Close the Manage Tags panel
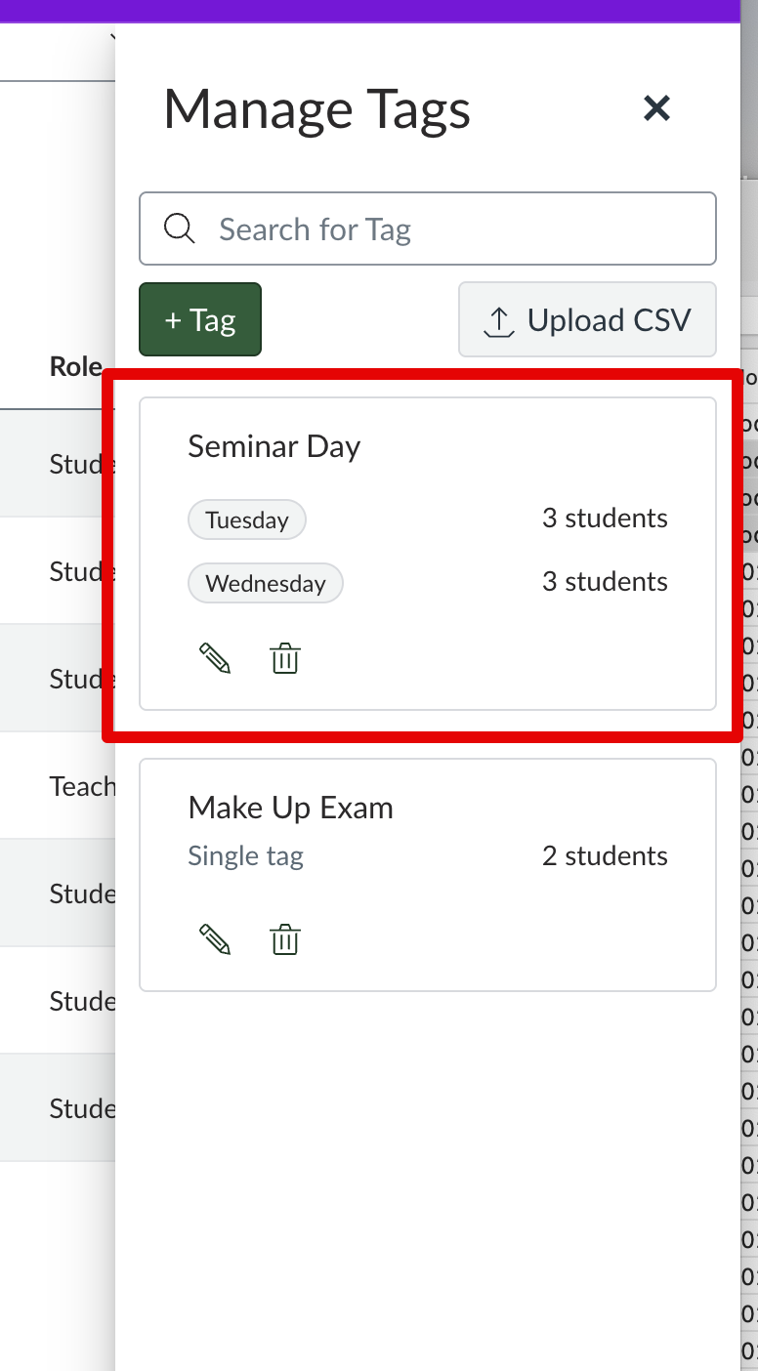Screen dimensions: 758x1371 click(x=656, y=108)
